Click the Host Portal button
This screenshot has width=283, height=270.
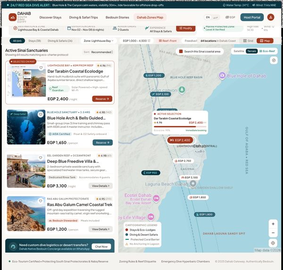[x=252, y=17]
